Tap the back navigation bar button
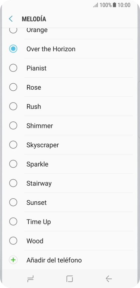The width and height of the screenshot is (140, 288). tap(109, 279)
